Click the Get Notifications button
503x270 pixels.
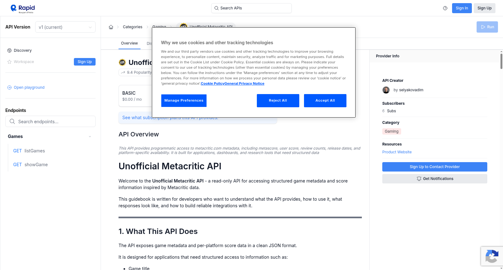[435, 179]
